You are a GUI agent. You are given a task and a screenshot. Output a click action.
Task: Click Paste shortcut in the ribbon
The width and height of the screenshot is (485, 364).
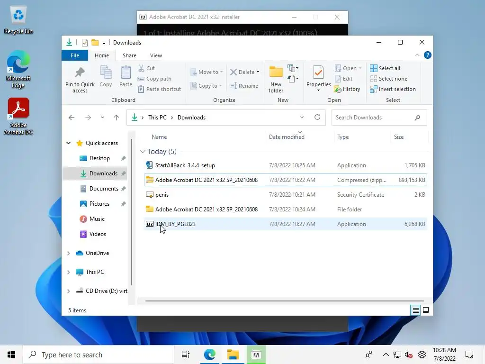coord(159,89)
